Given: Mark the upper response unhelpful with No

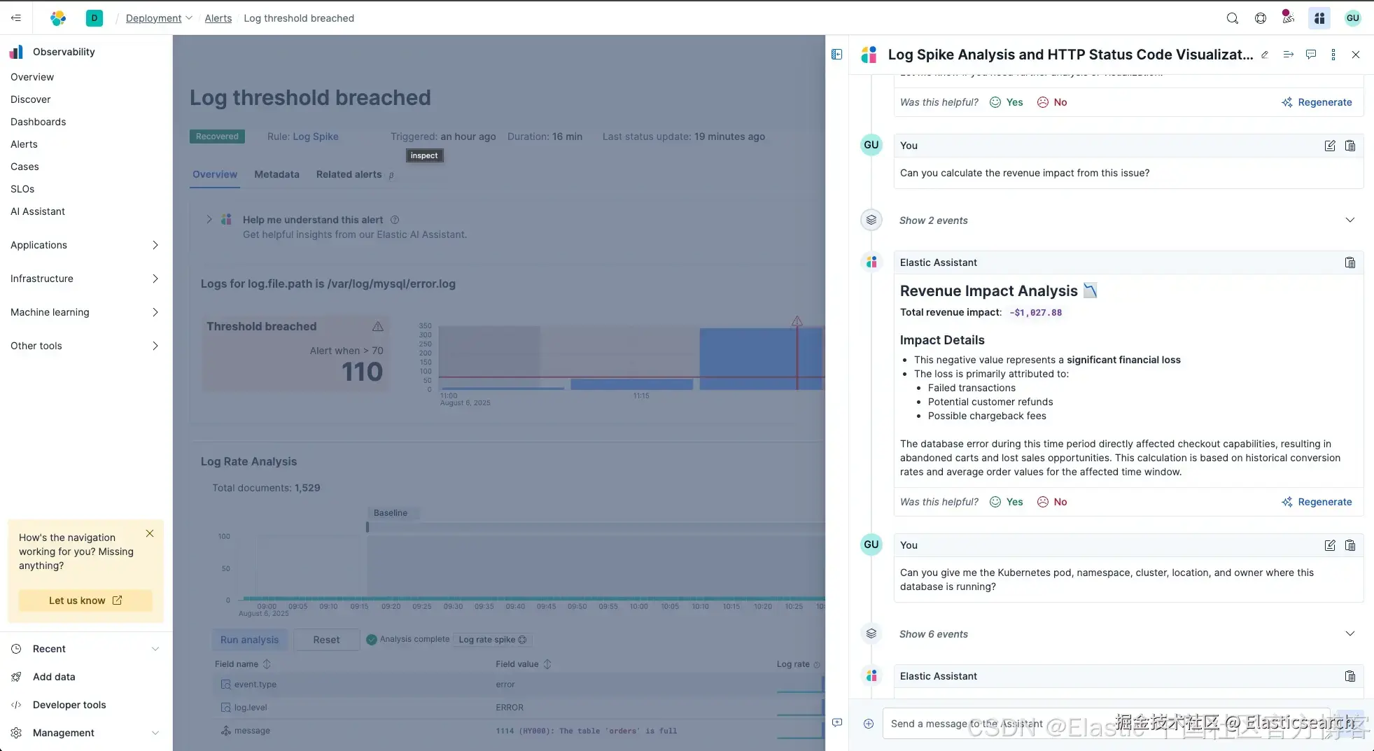Looking at the screenshot, I should 1052,102.
